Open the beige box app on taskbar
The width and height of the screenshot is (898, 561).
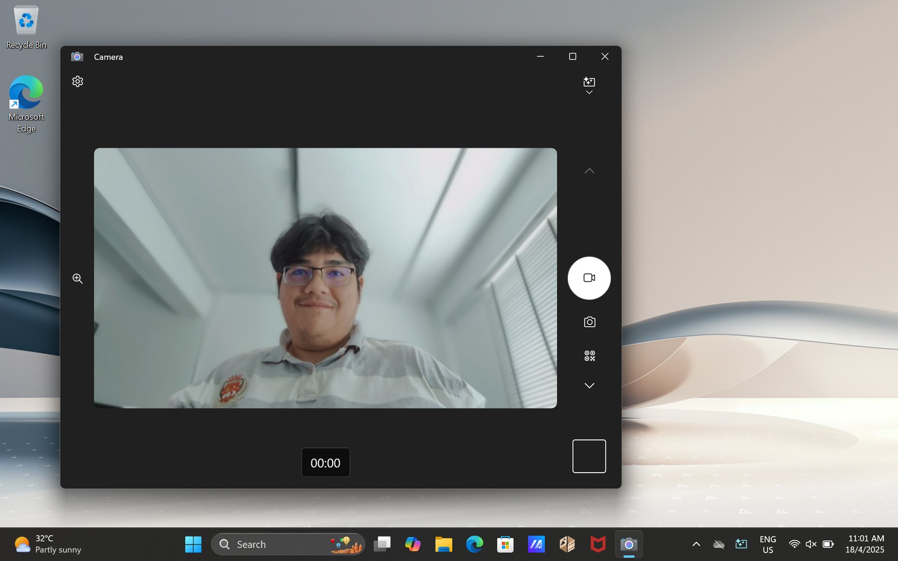click(x=567, y=544)
